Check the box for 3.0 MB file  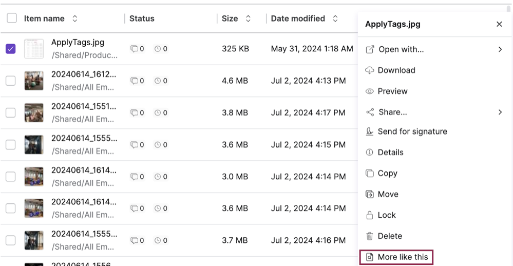(x=10, y=177)
